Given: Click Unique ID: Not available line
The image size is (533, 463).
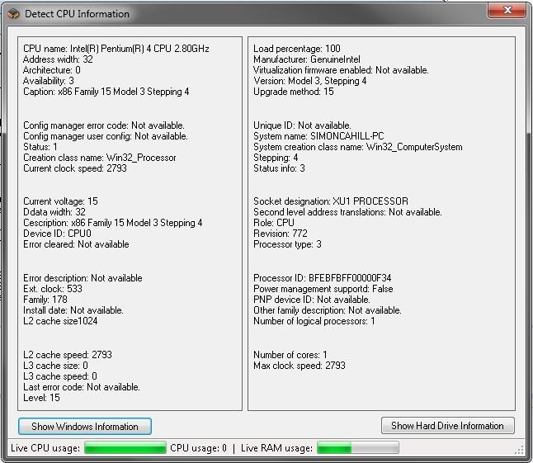Looking at the screenshot, I should [302, 125].
